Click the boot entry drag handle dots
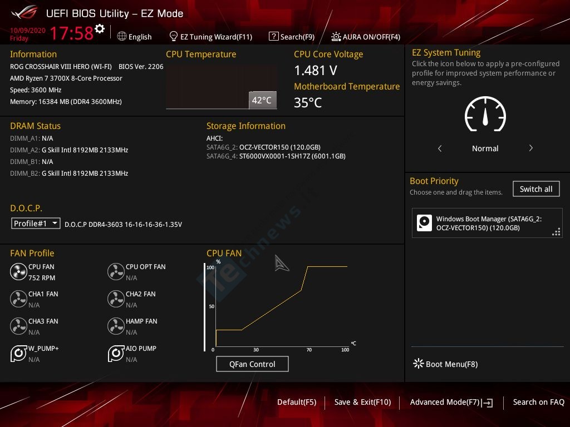 click(556, 232)
